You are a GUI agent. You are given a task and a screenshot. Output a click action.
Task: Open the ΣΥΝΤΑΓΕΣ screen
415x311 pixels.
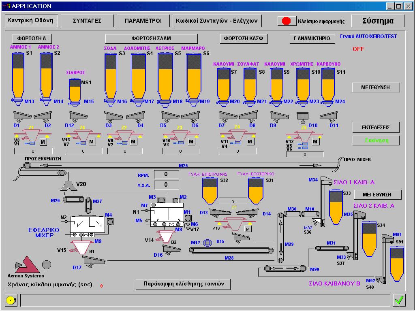87,21
